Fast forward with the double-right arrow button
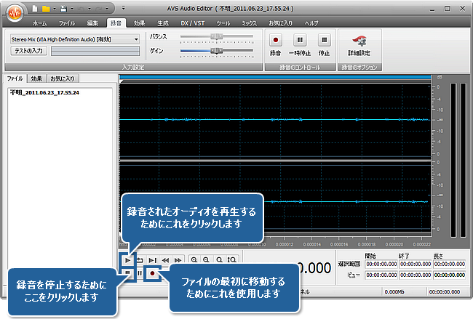Viewport: 473px width, 319px height. [x=178, y=260]
